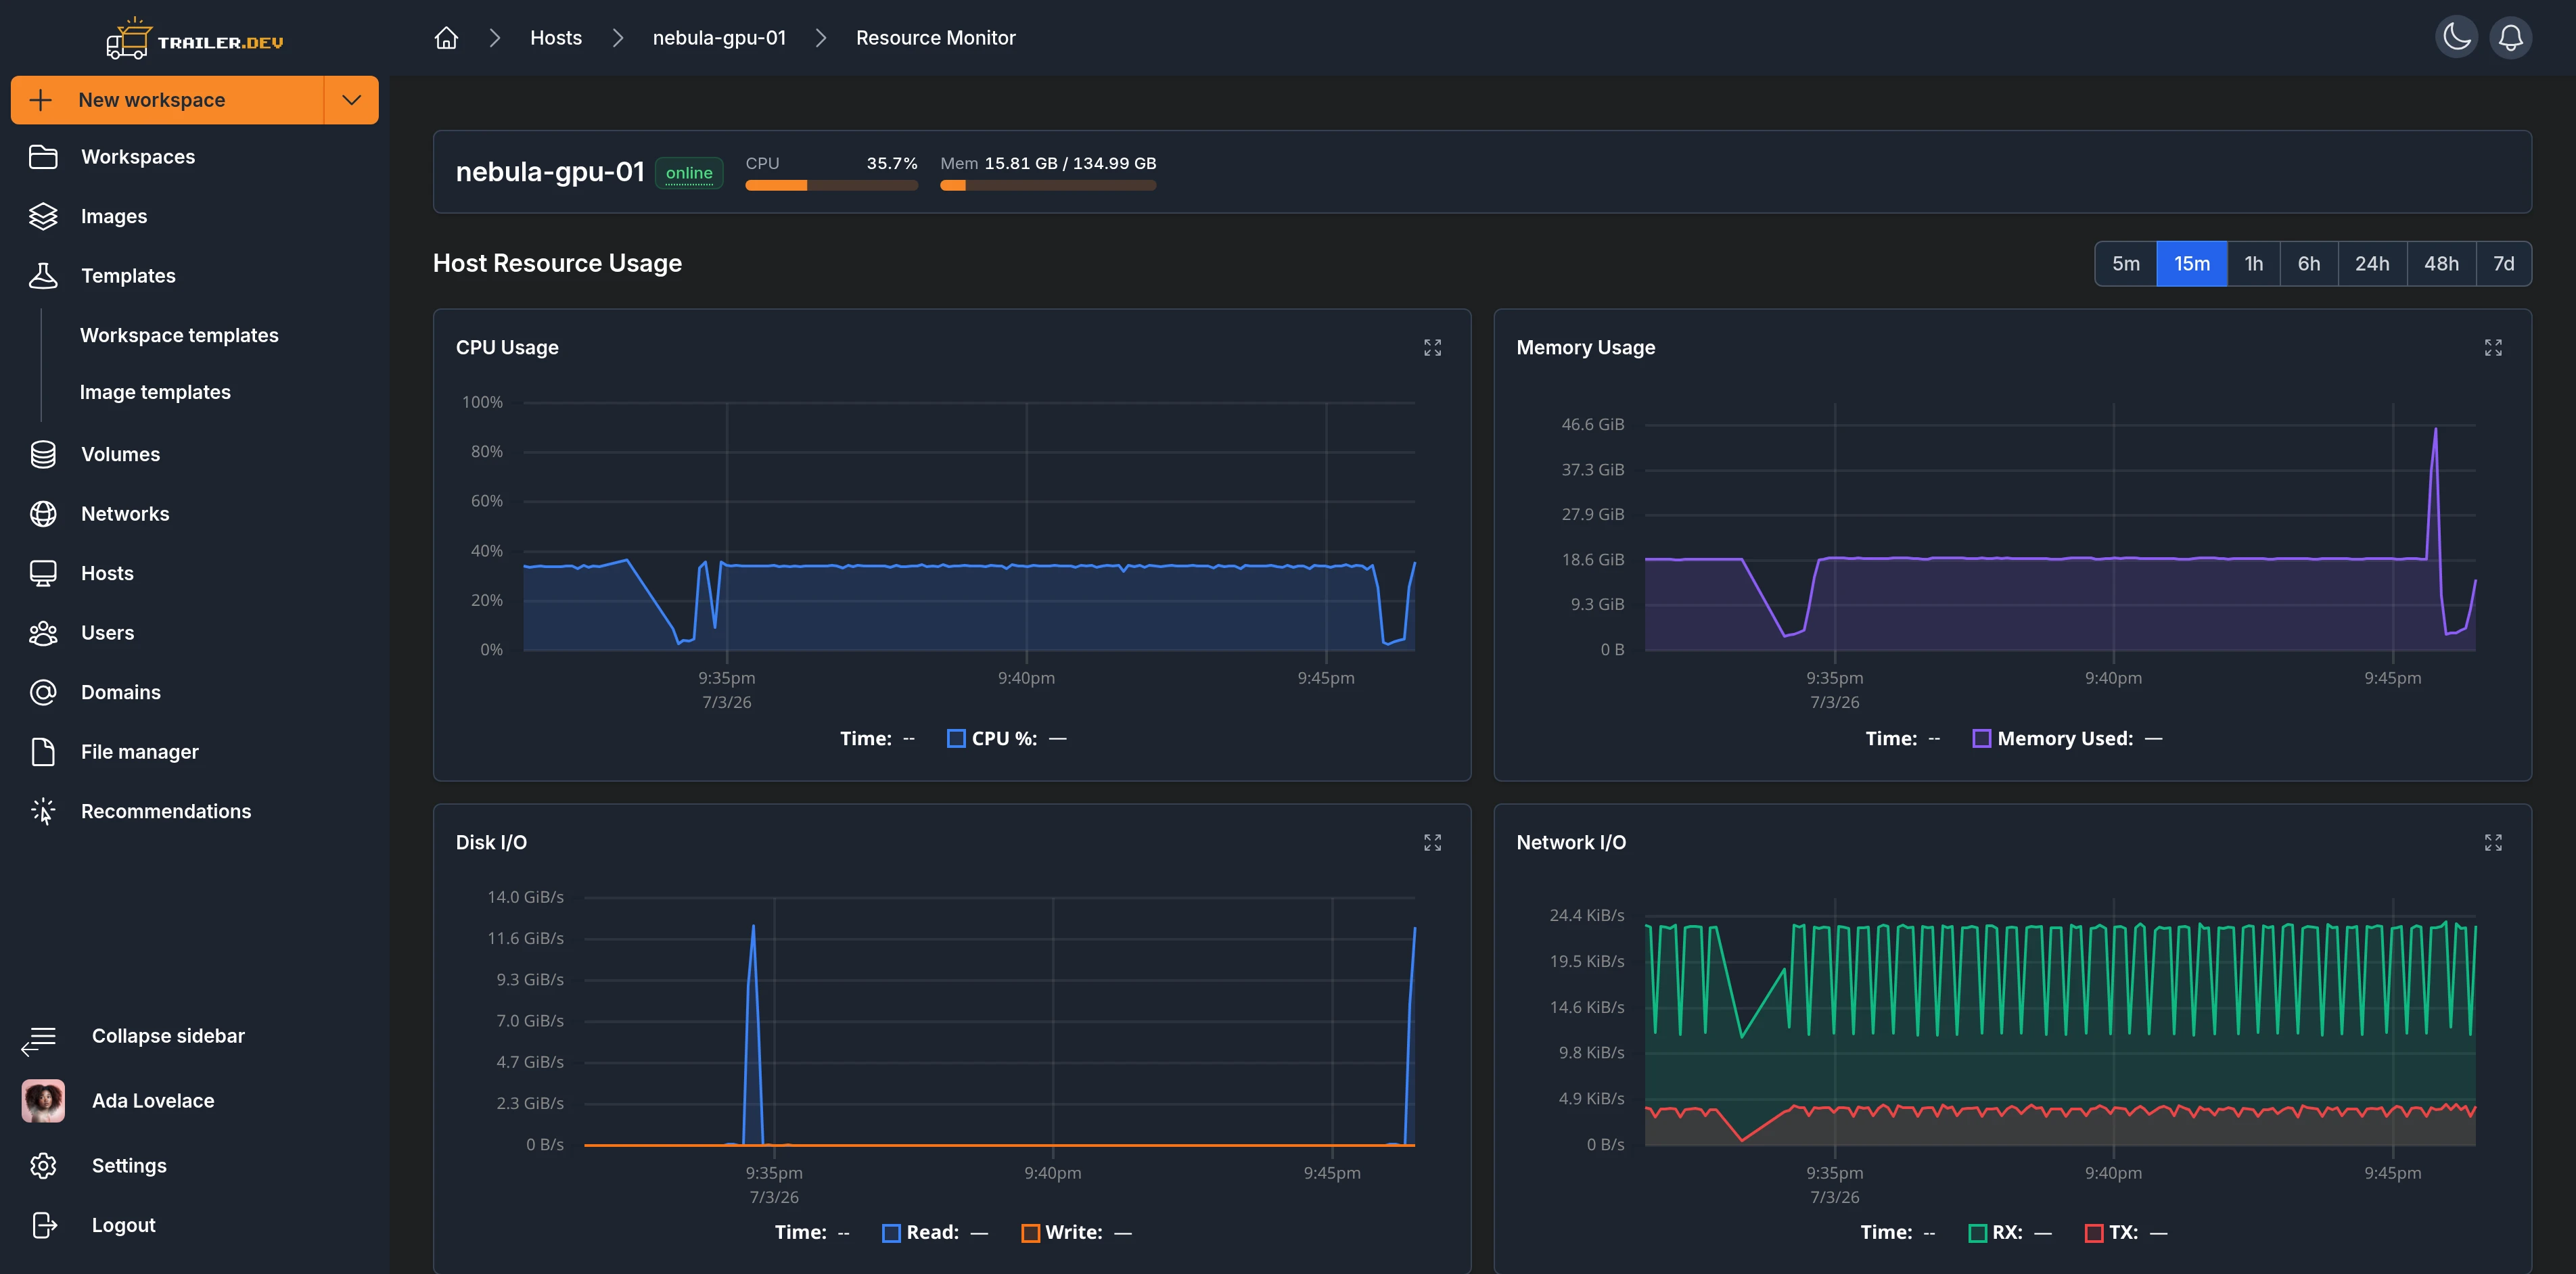Click the Hosts monitor icon
This screenshot has height=1274, width=2576.
point(43,573)
